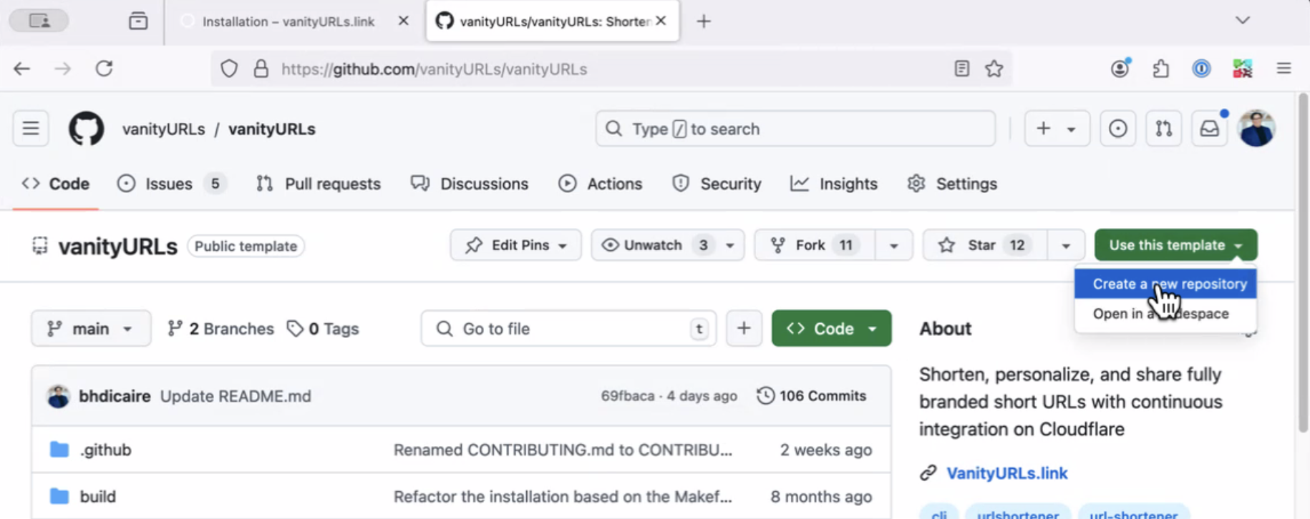
Task: Open commit hash 69fbaca
Action: point(628,396)
